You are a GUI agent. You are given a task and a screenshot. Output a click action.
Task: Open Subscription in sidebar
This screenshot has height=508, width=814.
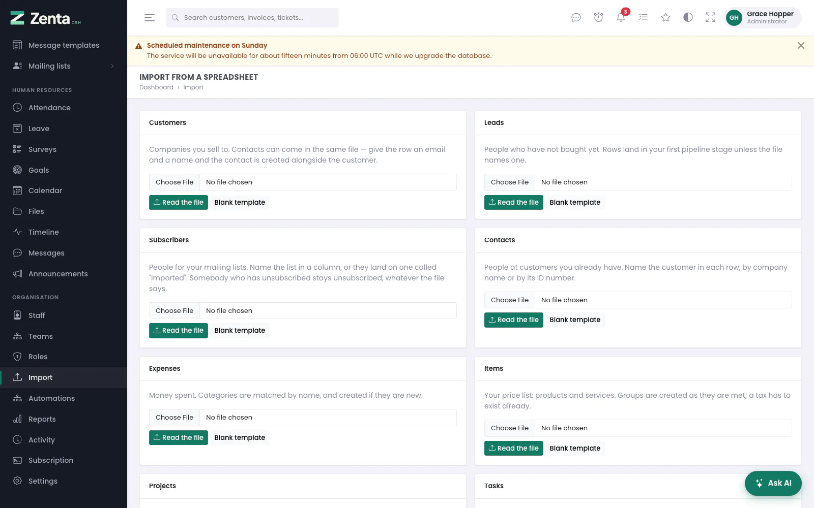(64, 460)
